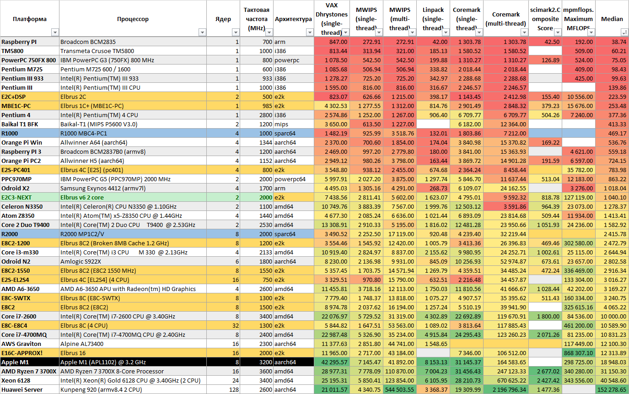This screenshot has width=629, height=394.
Task: Open the Платформа column filter dropdown
Action: (55, 32)
